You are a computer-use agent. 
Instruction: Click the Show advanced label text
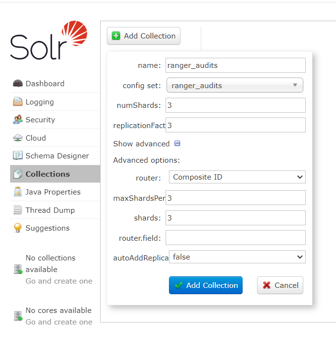pos(142,144)
